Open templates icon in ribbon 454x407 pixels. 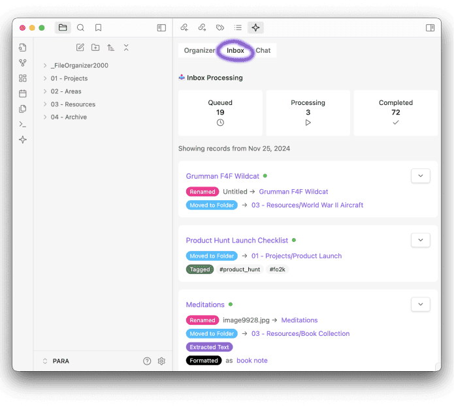click(x=23, y=109)
